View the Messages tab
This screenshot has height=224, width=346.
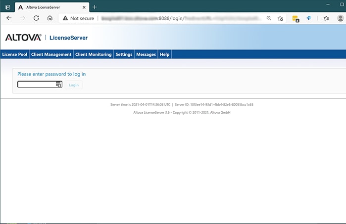pyautogui.click(x=146, y=54)
